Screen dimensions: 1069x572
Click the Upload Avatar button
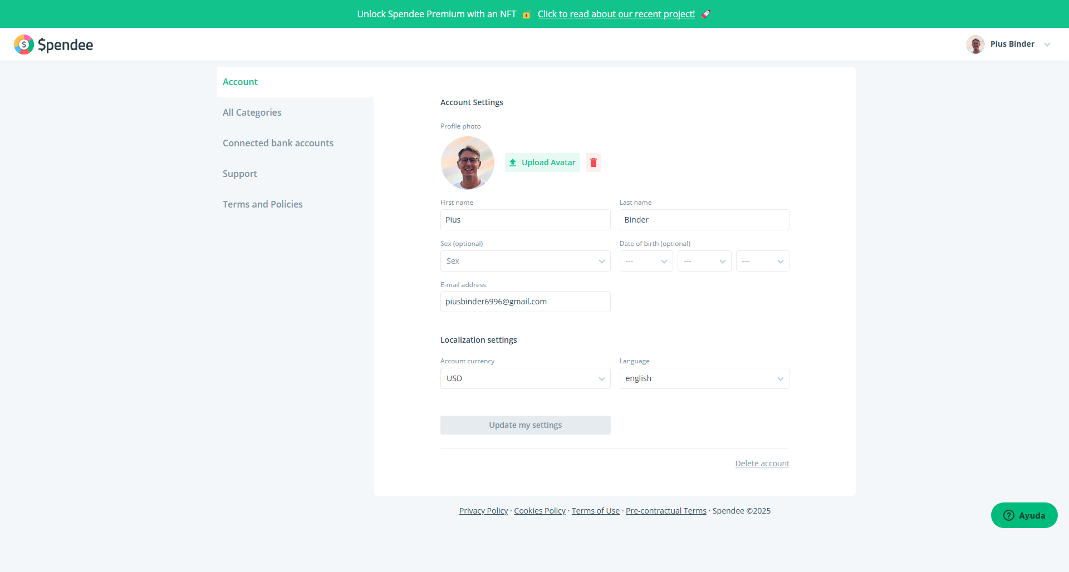[x=542, y=162]
